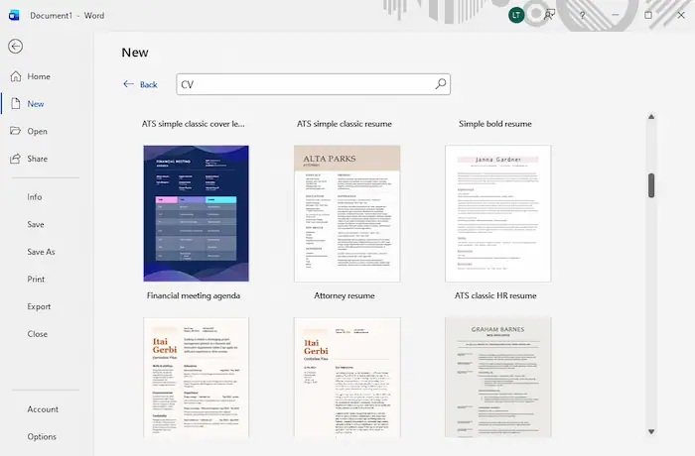Click the Open folder icon
This screenshot has width=695, height=456.
16,131
